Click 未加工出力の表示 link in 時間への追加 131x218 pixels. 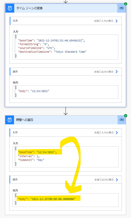(x=104, y=180)
